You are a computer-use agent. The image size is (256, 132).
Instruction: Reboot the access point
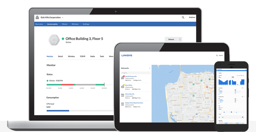pyautogui.click(x=171, y=39)
